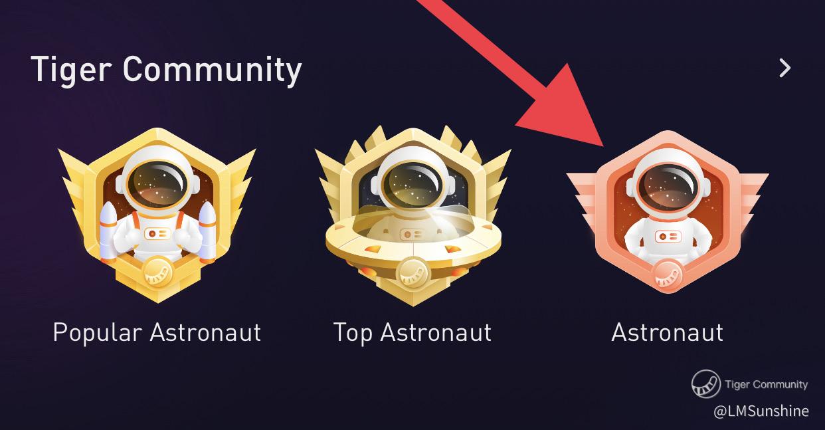Click the "Popular Astronaut" label
The height and width of the screenshot is (430, 825).
coord(157,332)
